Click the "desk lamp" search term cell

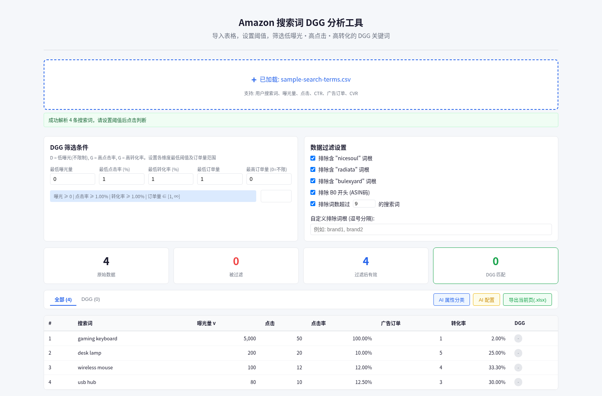[90, 353]
